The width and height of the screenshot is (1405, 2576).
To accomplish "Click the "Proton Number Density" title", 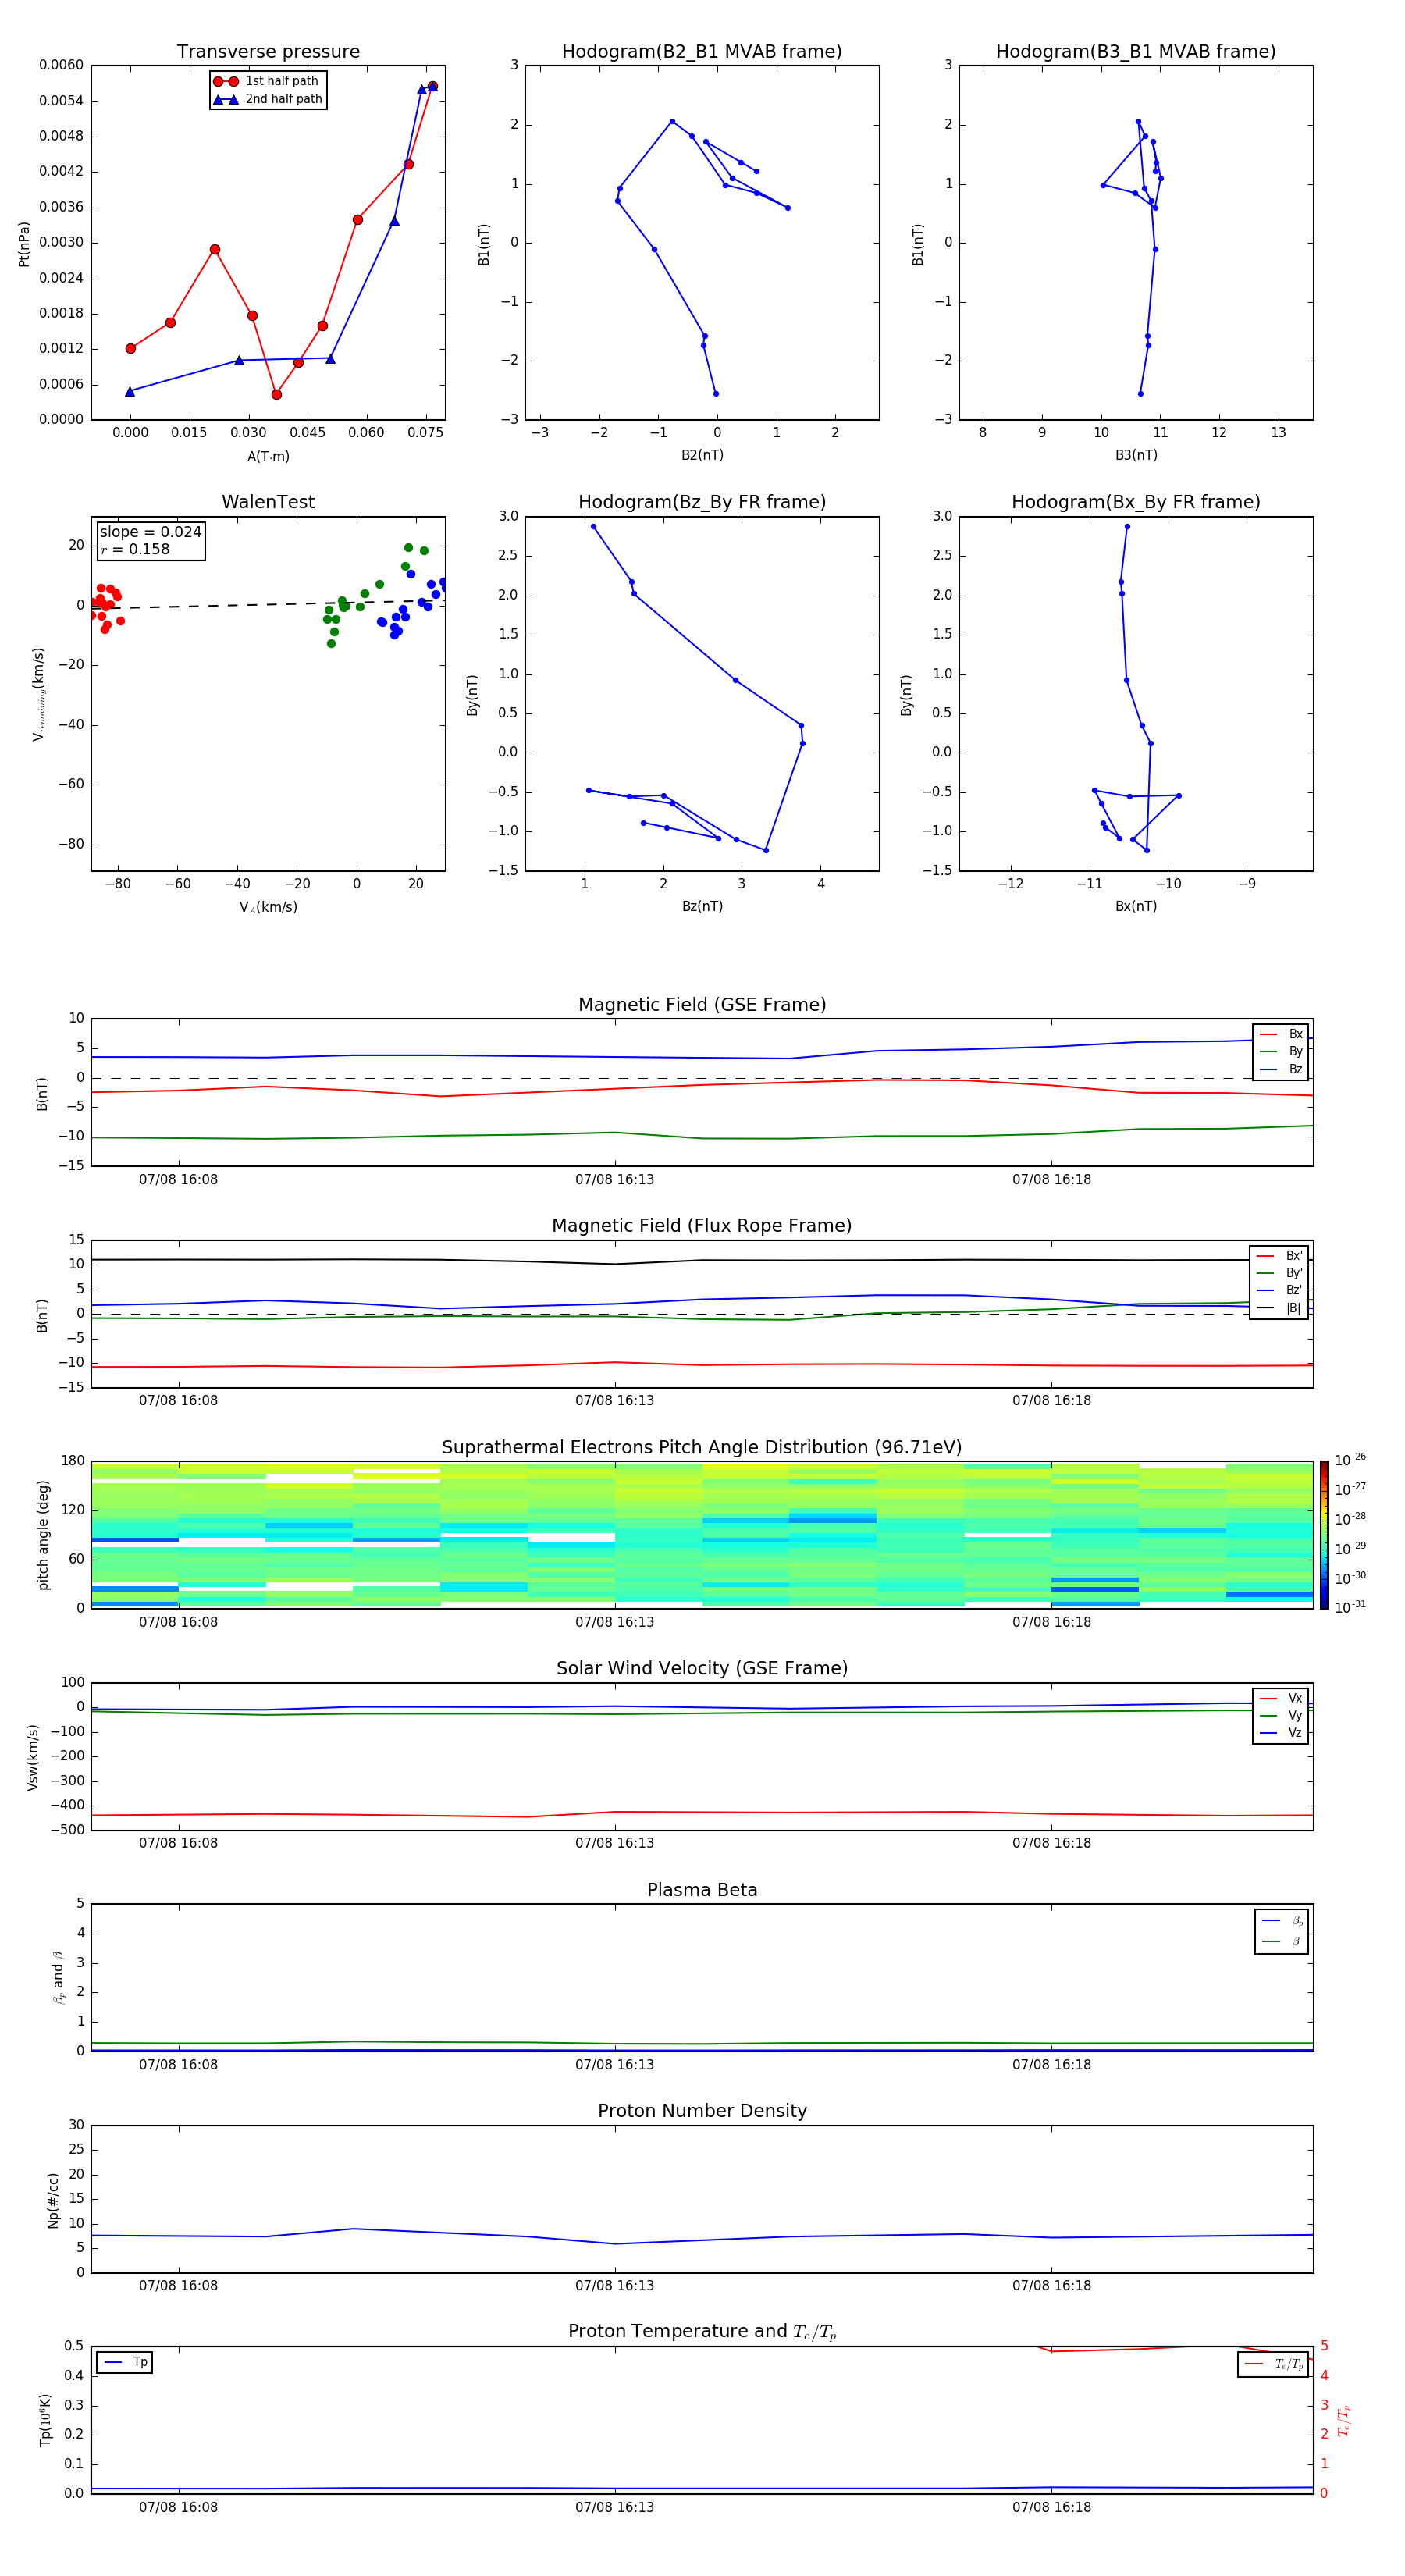I will [702, 2111].
